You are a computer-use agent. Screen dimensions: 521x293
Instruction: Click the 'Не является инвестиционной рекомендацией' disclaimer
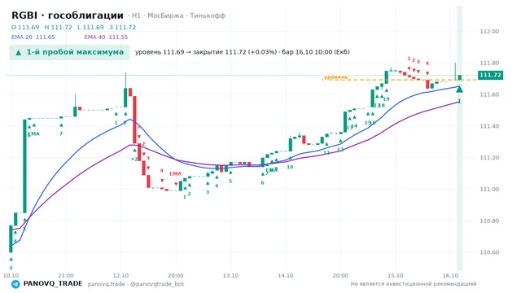(414, 284)
